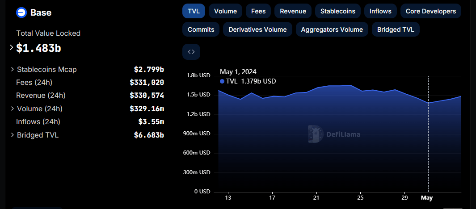Viewport: 476px width, 209px height.
Task: Enable the Volume chart metric
Action: click(225, 11)
